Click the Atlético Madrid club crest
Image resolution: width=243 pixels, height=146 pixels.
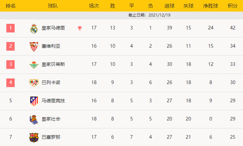tap(34, 101)
